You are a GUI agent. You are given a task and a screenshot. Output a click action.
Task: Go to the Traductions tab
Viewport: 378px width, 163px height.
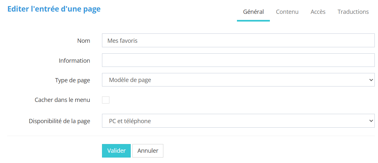pyautogui.click(x=353, y=12)
